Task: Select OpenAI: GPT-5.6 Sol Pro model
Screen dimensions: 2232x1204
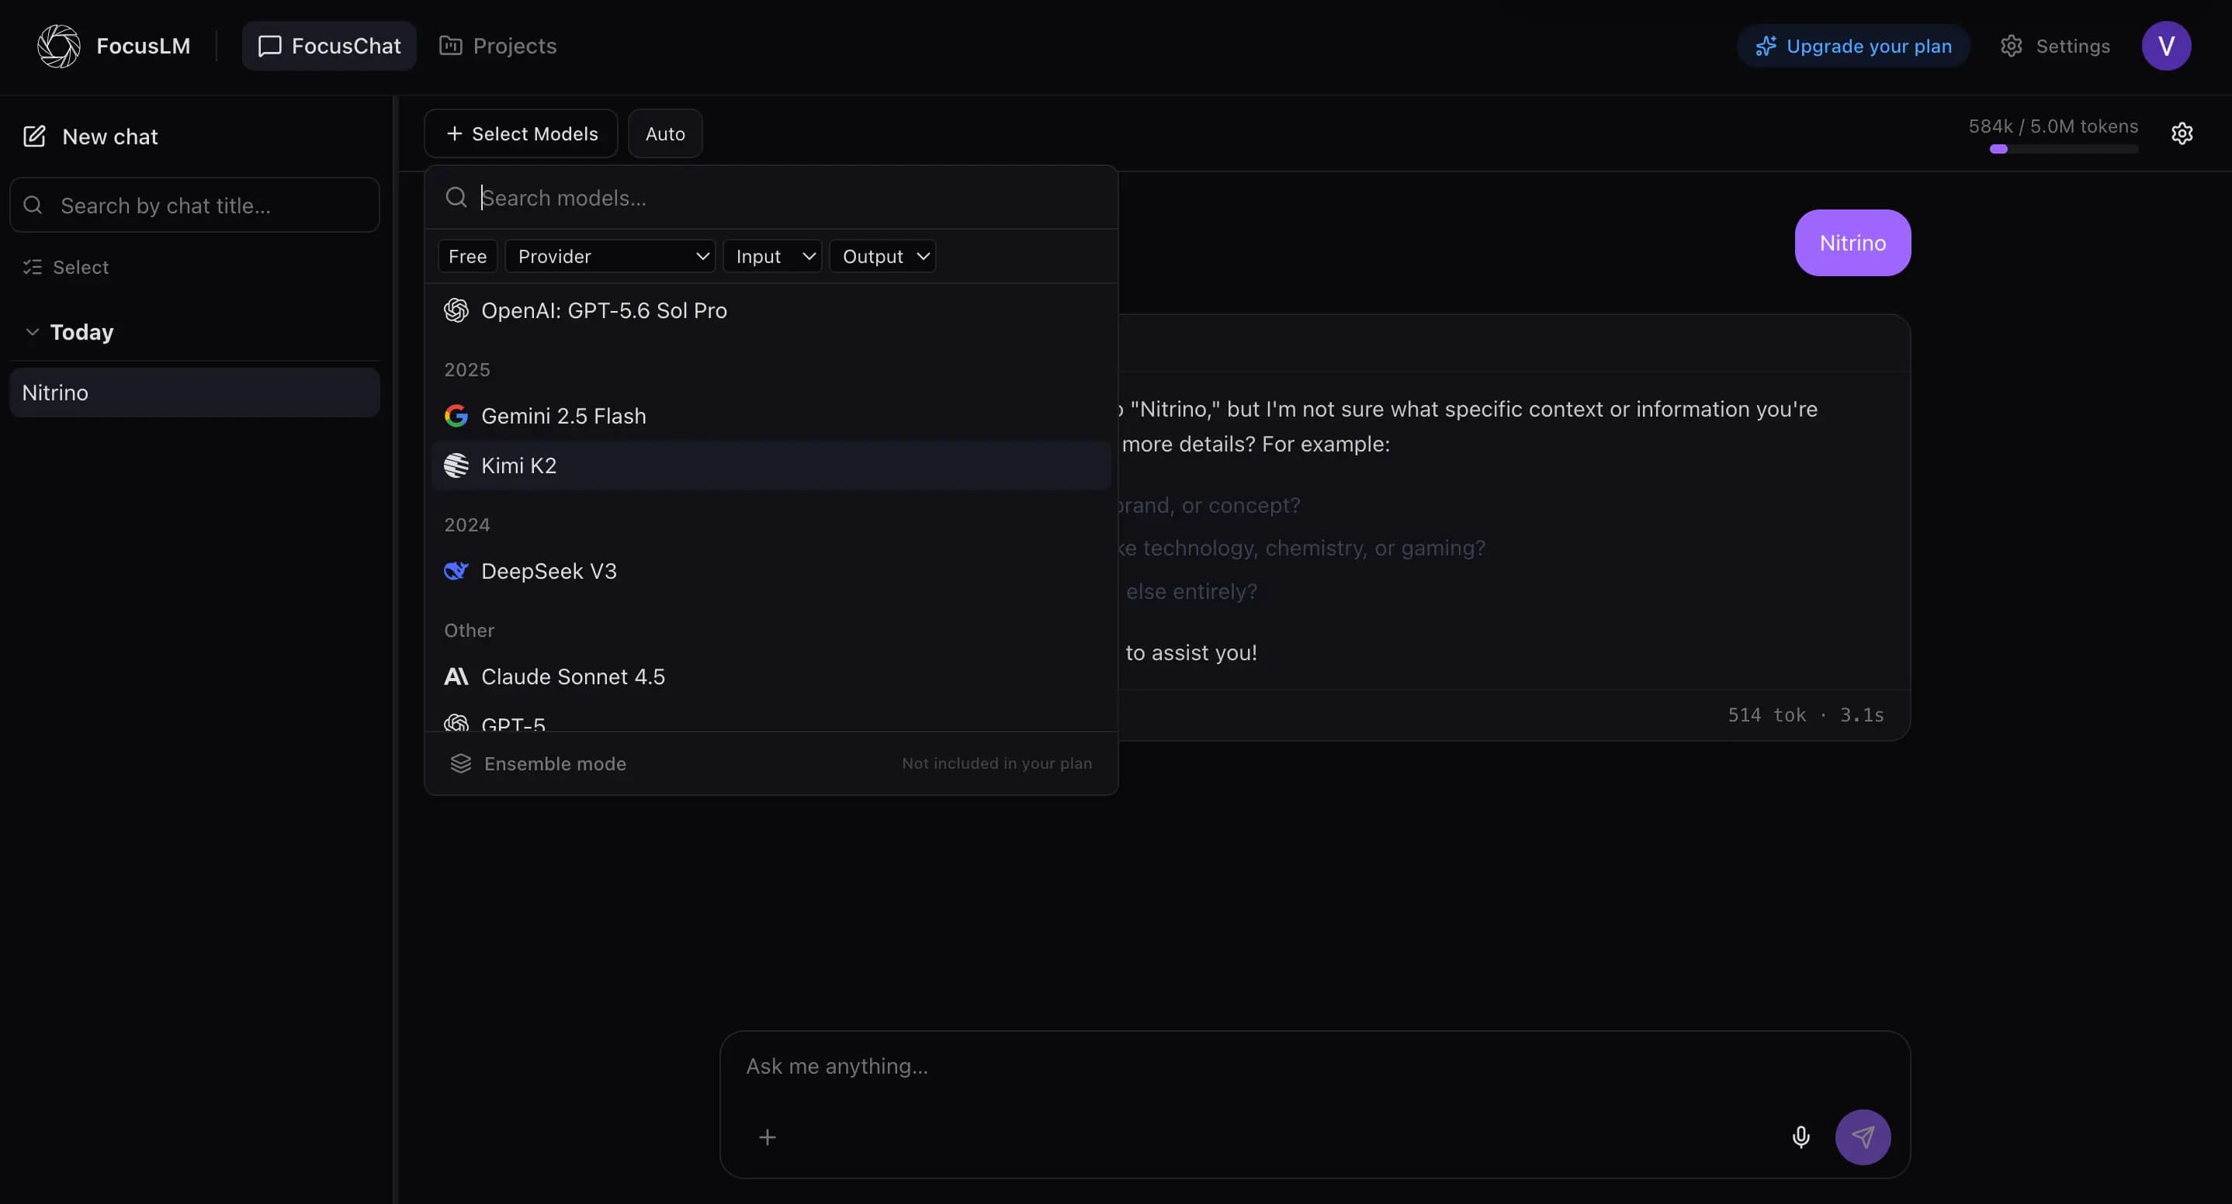Action: pos(771,310)
